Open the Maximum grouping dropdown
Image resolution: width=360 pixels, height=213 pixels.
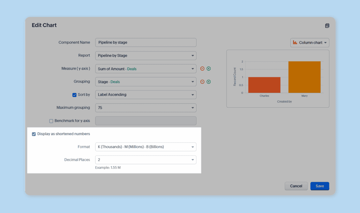tap(146, 108)
